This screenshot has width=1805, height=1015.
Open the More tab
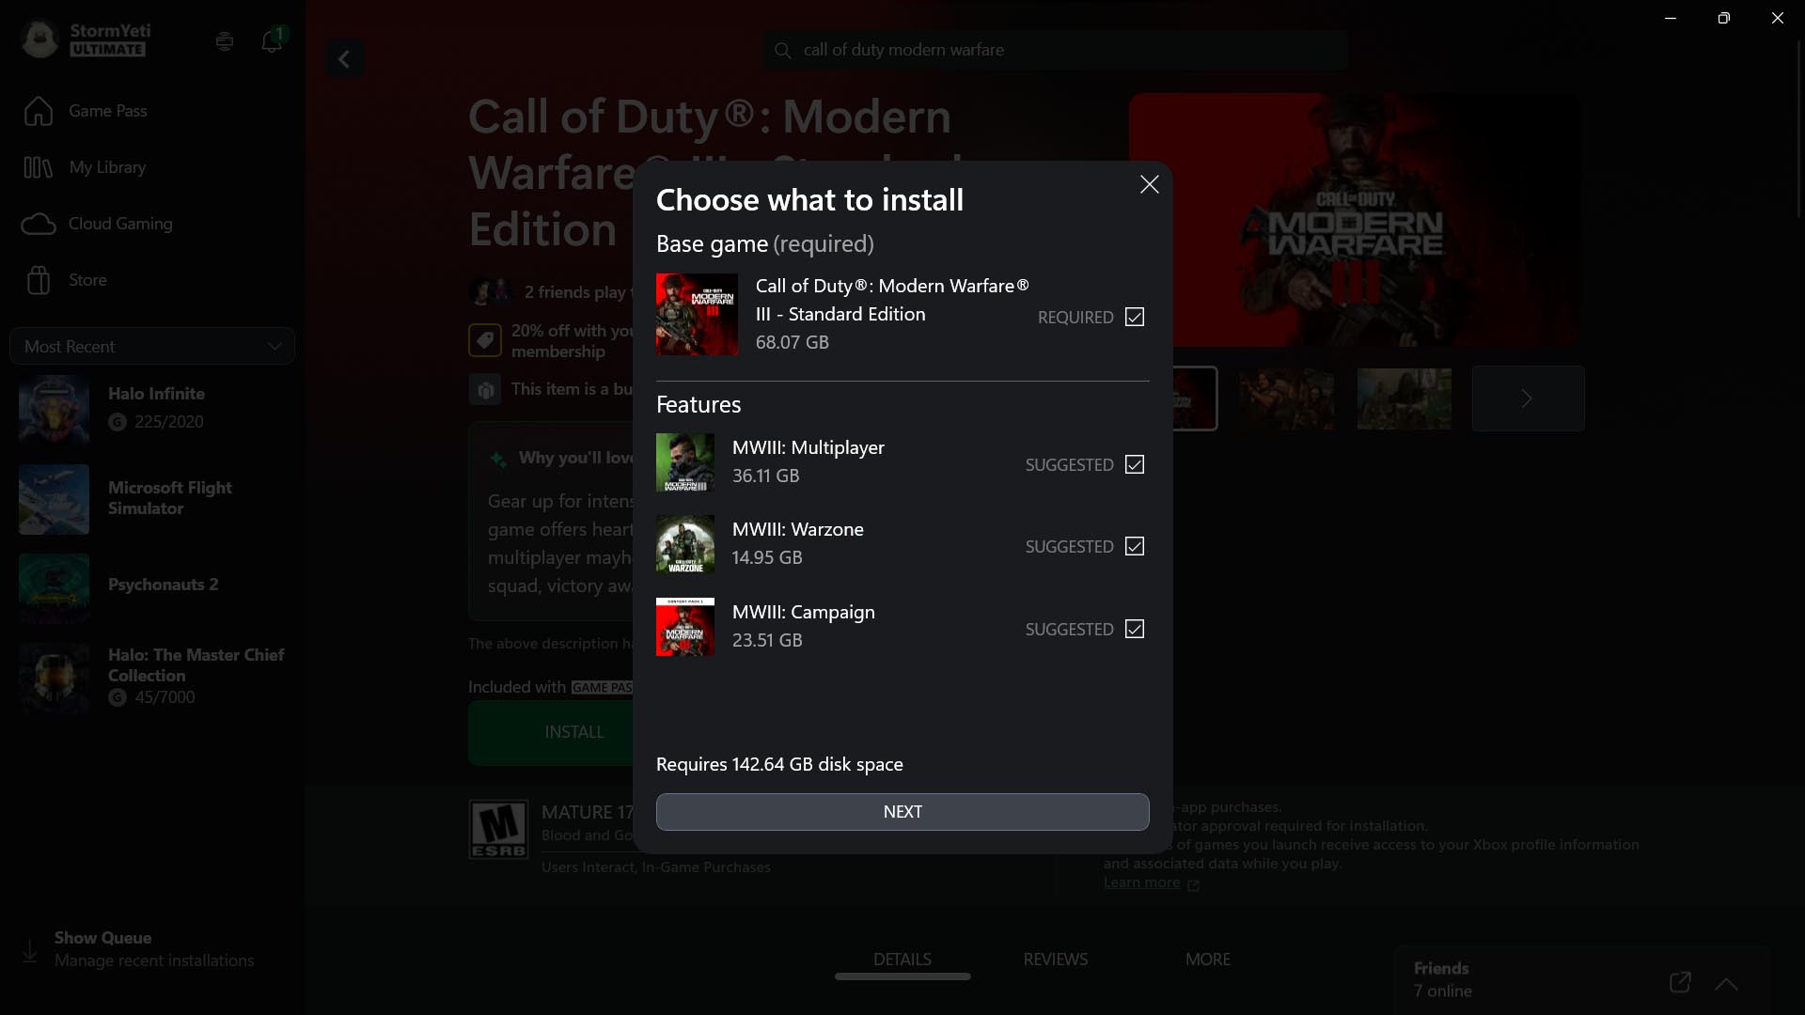click(1208, 959)
